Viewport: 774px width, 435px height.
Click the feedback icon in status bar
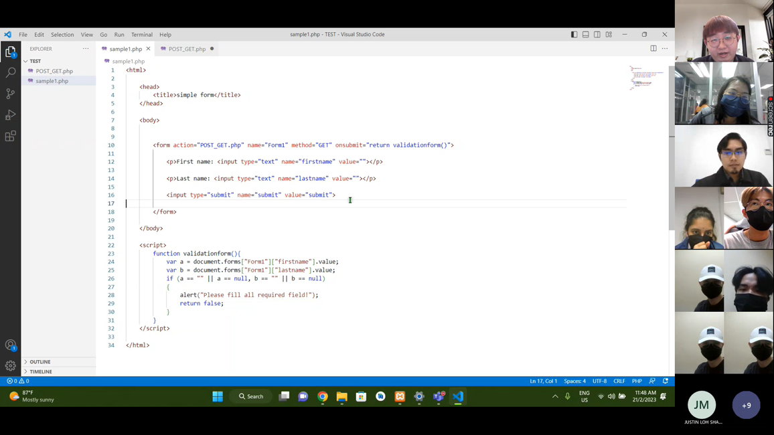652,381
